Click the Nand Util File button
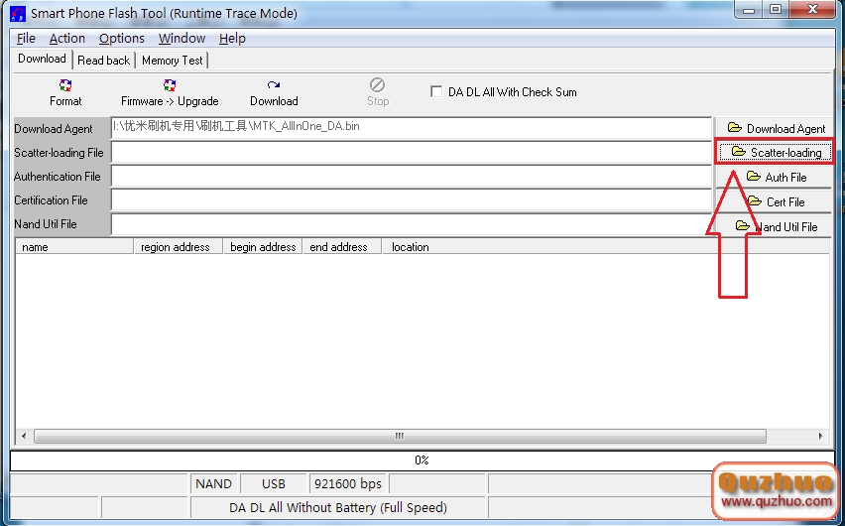The image size is (845, 526). tap(776, 226)
